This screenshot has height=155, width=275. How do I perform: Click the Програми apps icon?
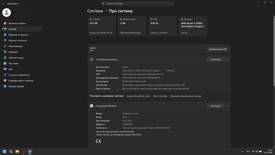(5, 52)
